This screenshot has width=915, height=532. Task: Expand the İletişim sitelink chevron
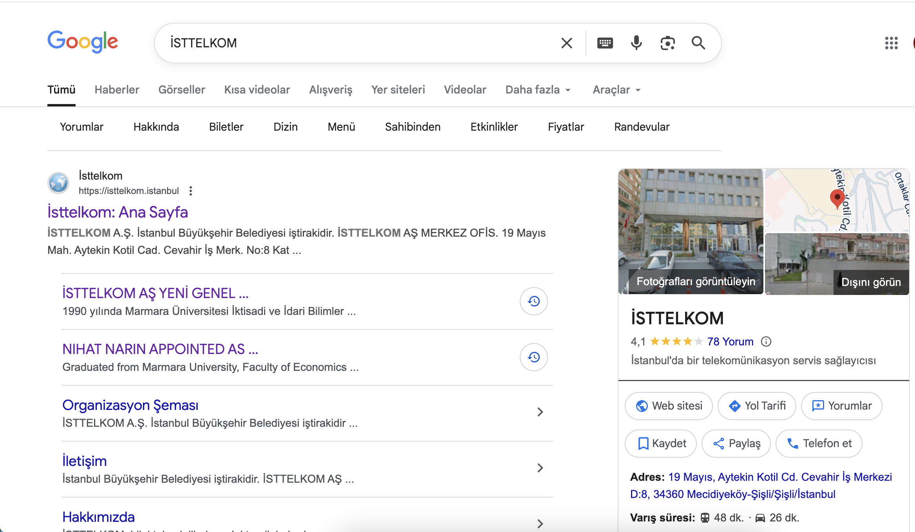pos(540,468)
